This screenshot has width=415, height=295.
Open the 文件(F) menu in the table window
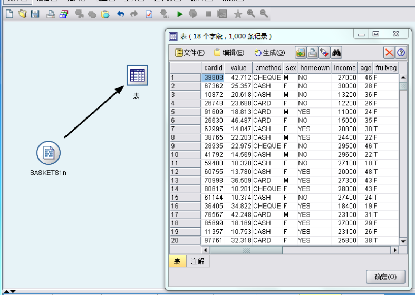[x=189, y=53]
